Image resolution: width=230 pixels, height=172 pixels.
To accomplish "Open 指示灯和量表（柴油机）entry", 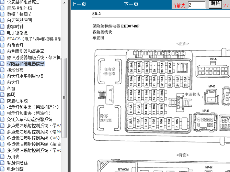I will point(29,113).
